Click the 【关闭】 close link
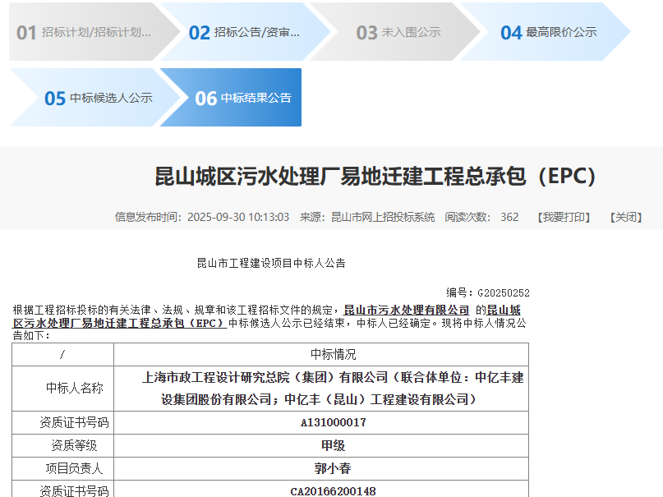The width and height of the screenshot is (663, 497). pyautogui.click(x=625, y=217)
